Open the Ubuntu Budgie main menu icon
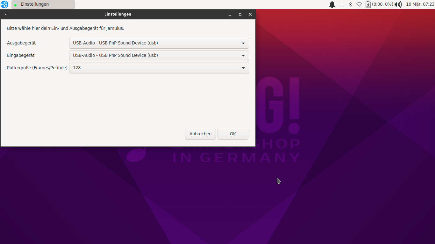Image resolution: width=435 pixels, height=244 pixels. click(x=4, y=4)
